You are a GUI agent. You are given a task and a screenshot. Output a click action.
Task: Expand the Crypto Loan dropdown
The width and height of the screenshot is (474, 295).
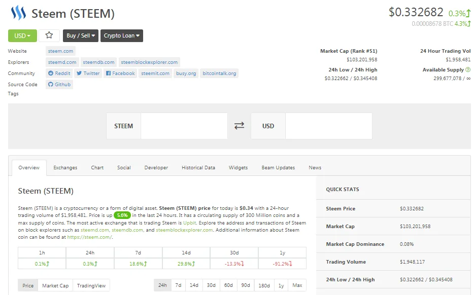121,35
